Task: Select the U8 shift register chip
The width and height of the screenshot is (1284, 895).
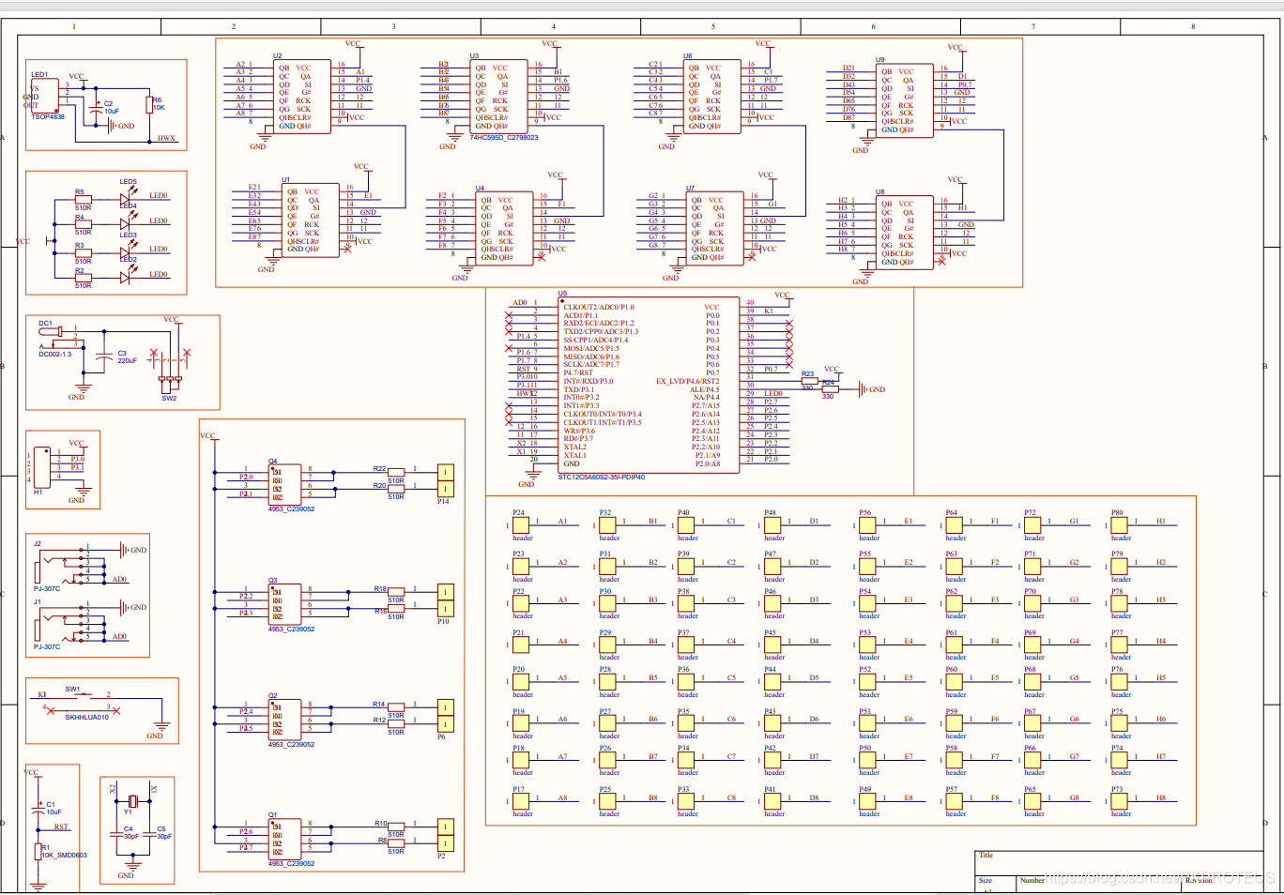Action: pos(905,232)
